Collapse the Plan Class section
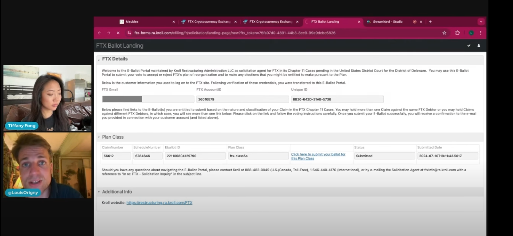This screenshot has height=236, width=513. (x=99, y=137)
